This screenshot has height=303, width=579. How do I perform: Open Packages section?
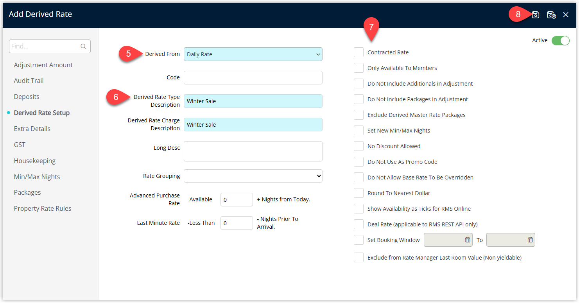click(27, 192)
